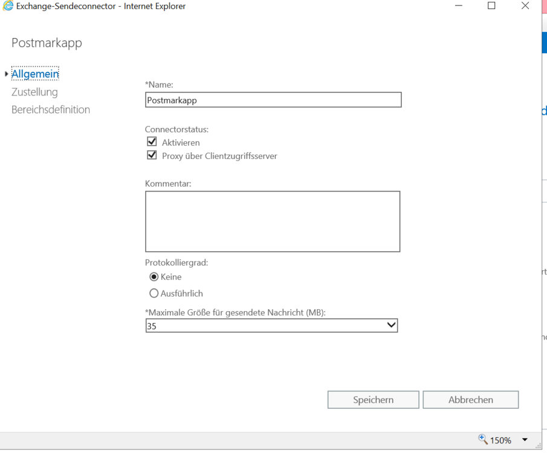Image resolution: width=547 pixels, height=453 pixels.
Task: Toggle the Aktivieren checkbox
Action: coord(152,142)
